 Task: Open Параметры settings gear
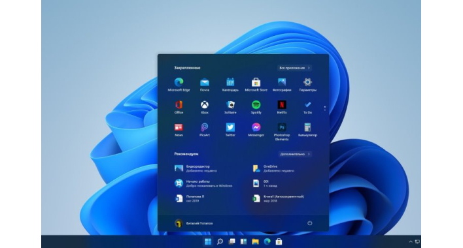pyautogui.click(x=307, y=85)
